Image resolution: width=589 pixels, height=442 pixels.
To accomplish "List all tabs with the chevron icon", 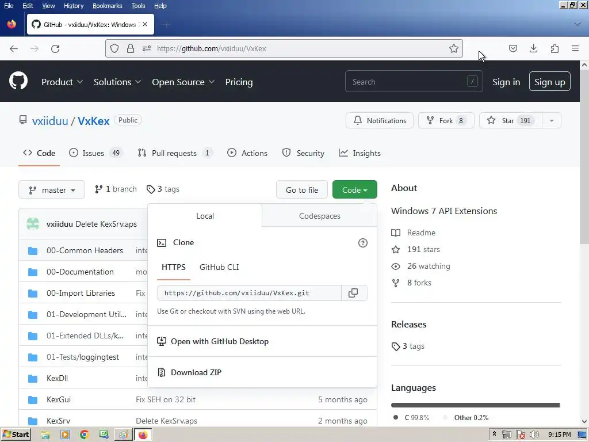I will point(577,24).
